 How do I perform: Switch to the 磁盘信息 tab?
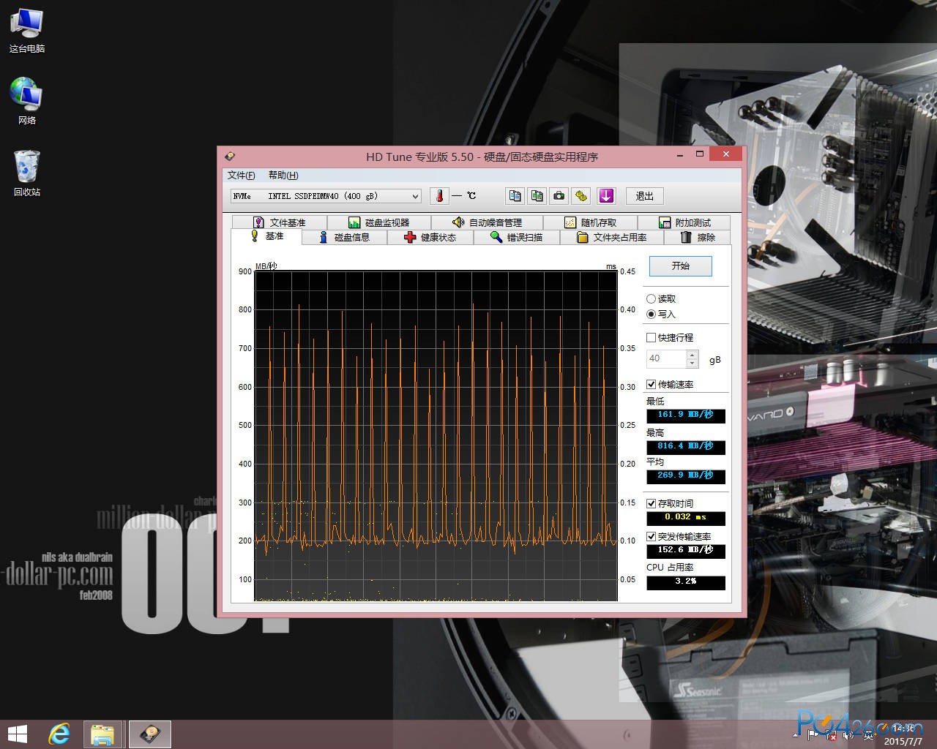coord(344,237)
